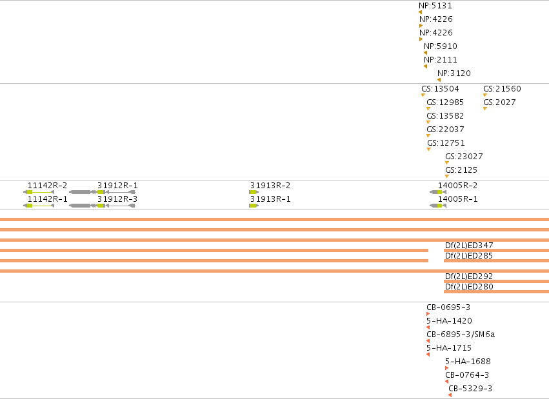Open the GS:22037 insertion entry
The width and height of the screenshot is (549, 399).
pos(445,130)
